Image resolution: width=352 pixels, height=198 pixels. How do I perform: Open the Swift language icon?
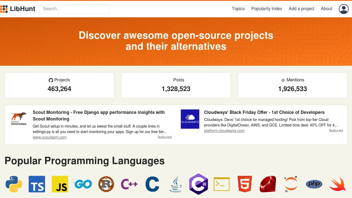[337, 184]
